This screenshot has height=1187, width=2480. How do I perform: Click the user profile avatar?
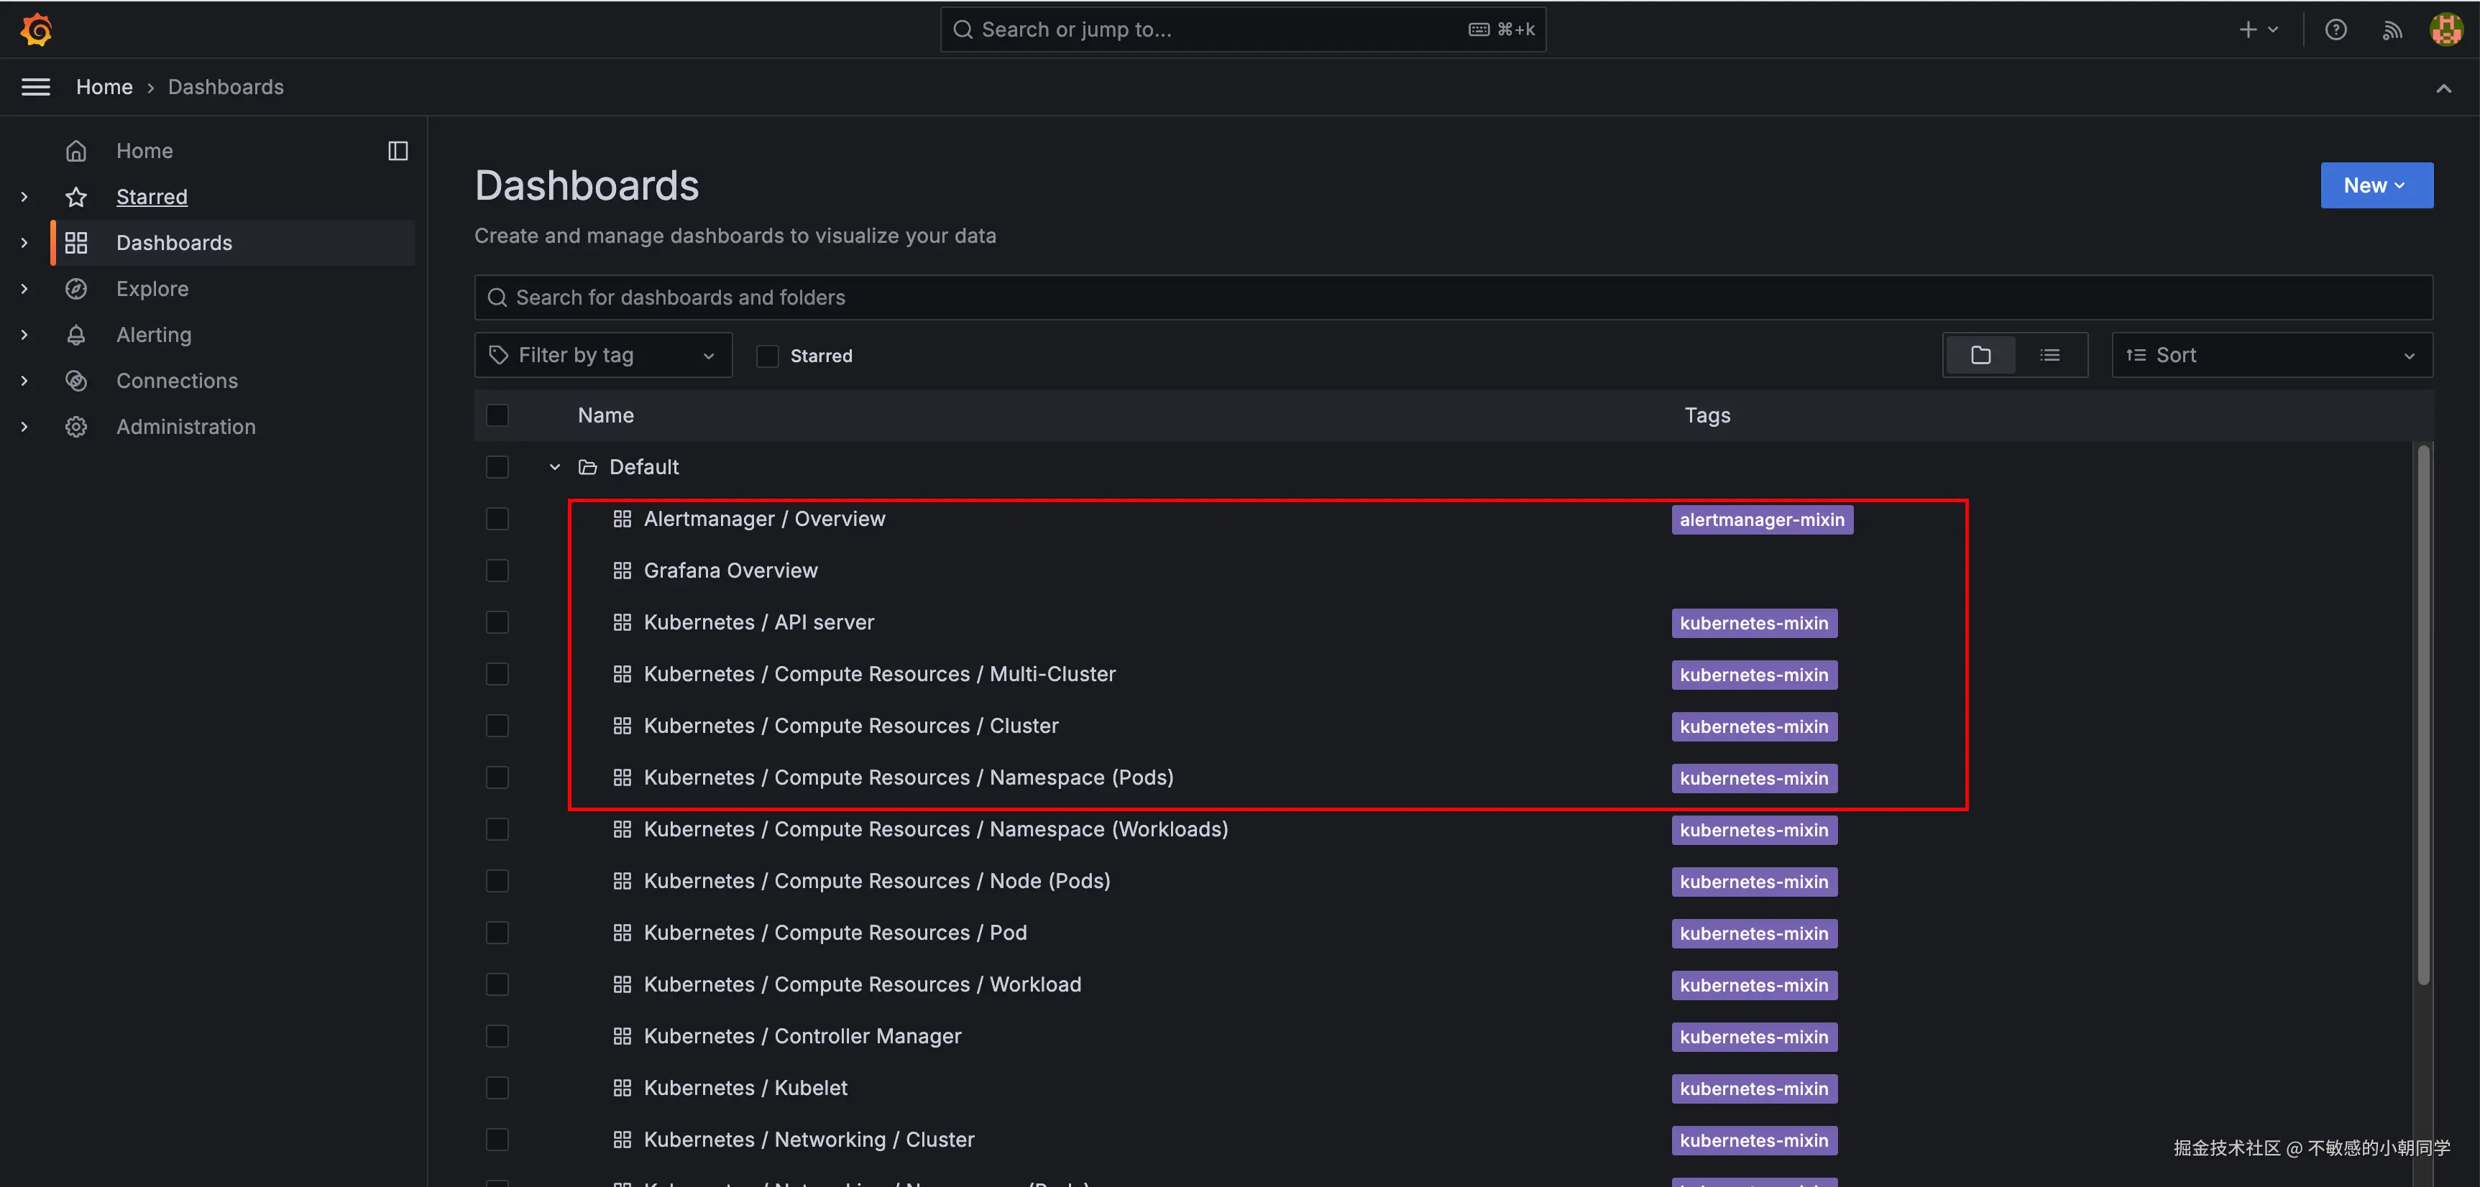click(x=2445, y=29)
